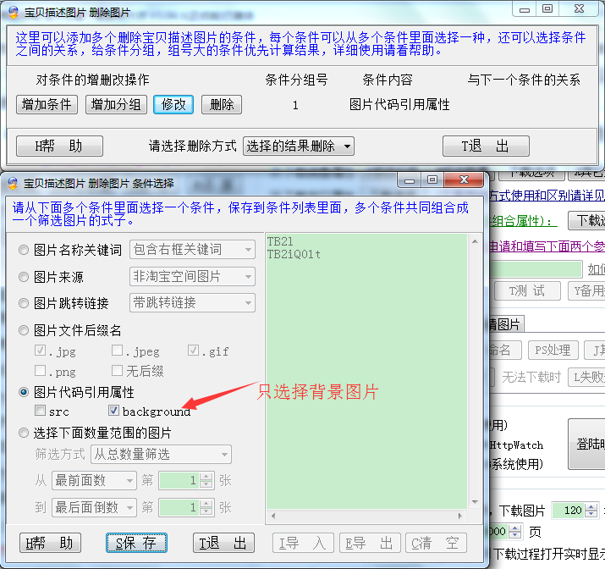Select the 图片名称关键词 radio option
The width and height of the screenshot is (605, 569).
[x=24, y=250]
